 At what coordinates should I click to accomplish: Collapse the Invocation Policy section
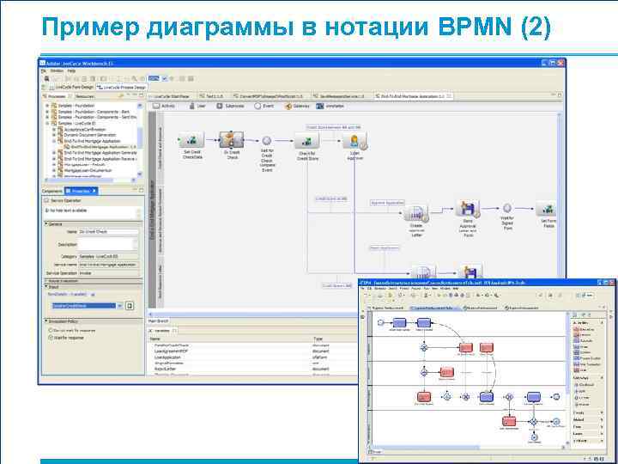(x=46, y=321)
